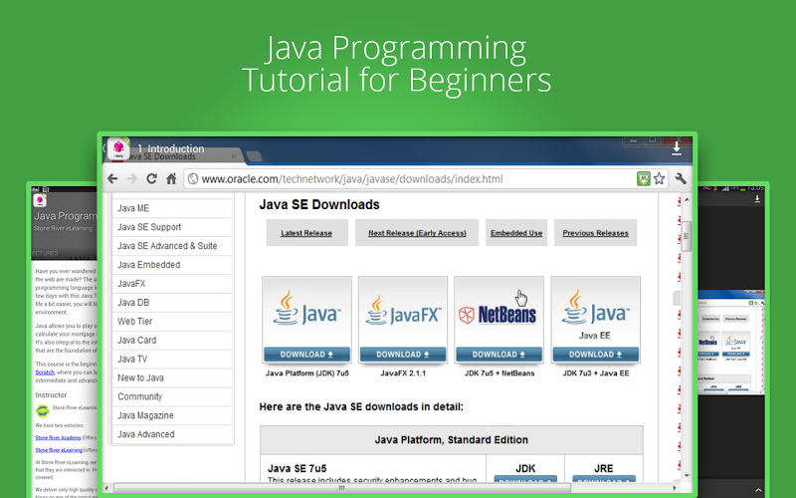Viewport: 796px width, 498px height.
Task: Click the browser forward arrow
Action: point(132,179)
